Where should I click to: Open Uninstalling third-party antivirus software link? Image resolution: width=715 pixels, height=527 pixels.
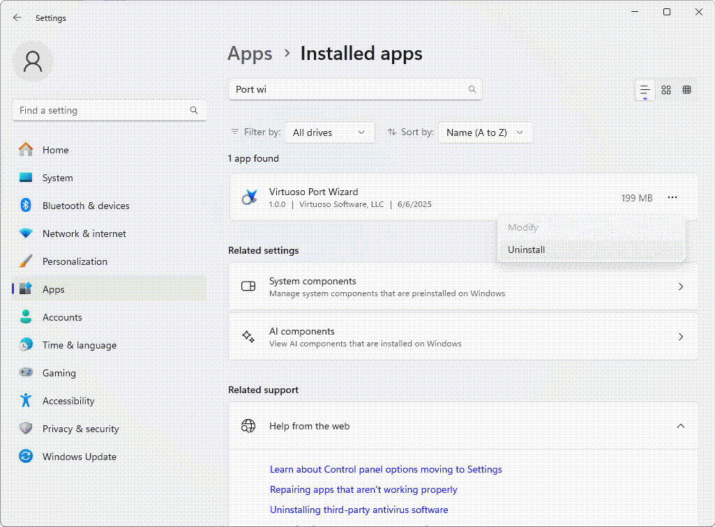(x=359, y=510)
